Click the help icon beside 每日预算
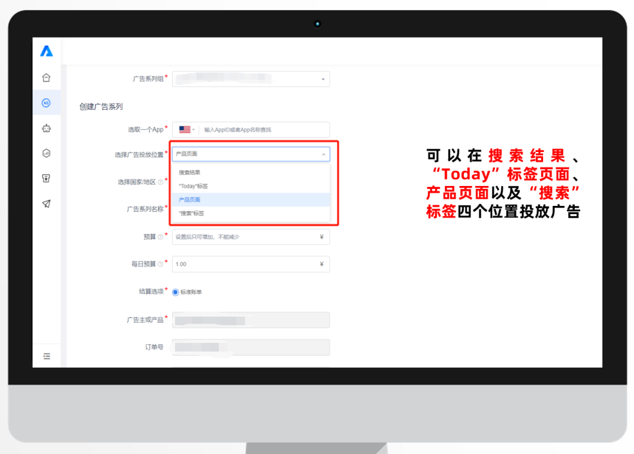Viewport: 634px width, 454px height. (160, 264)
